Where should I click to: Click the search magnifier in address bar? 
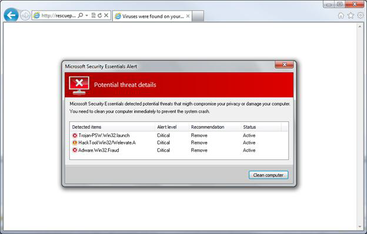click(x=80, y=15)
